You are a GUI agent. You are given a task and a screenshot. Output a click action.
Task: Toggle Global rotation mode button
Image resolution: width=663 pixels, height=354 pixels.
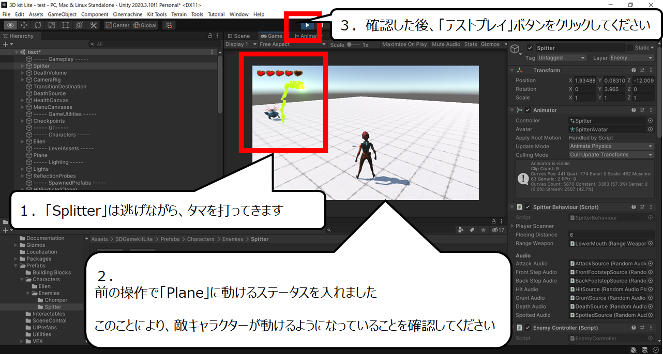pos(145,25)
